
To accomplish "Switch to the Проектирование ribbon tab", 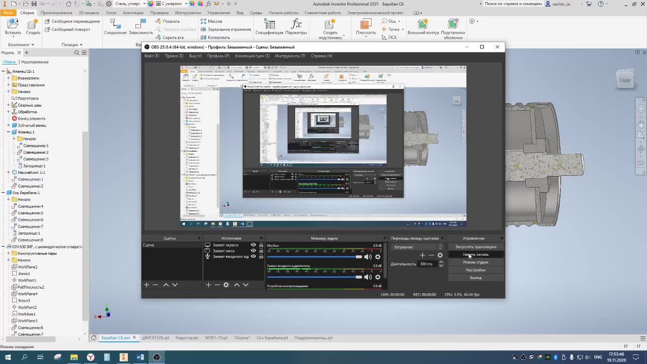I will (56, 13).
